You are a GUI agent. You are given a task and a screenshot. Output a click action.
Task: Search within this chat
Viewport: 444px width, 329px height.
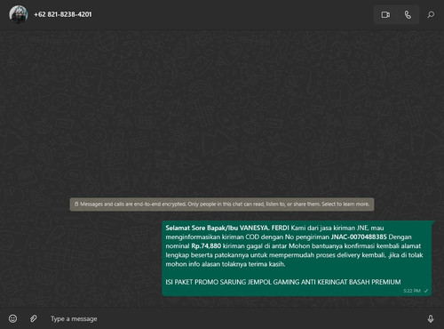(x=431, y=14)
